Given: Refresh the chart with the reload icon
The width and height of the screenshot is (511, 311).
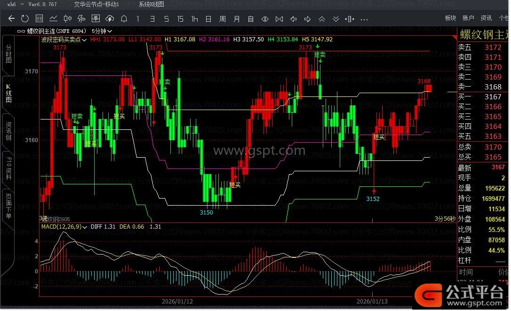Looking at the screenshot, I should coord(25,19).
